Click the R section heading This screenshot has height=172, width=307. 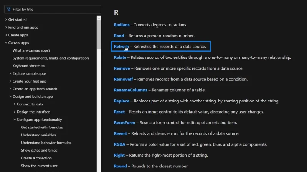(116, 13)
